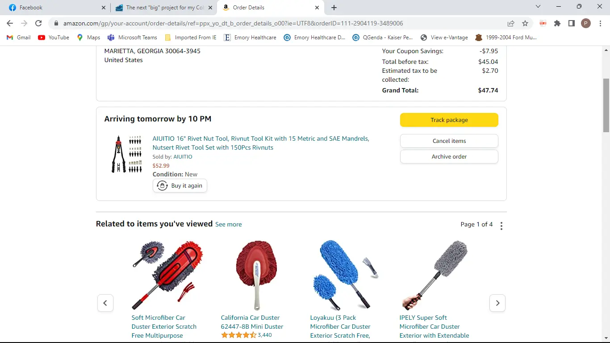This screenshot has width=610, height=343.
Task: Open the Extensions puzzle piece icon
Action: tap(557, 23)
